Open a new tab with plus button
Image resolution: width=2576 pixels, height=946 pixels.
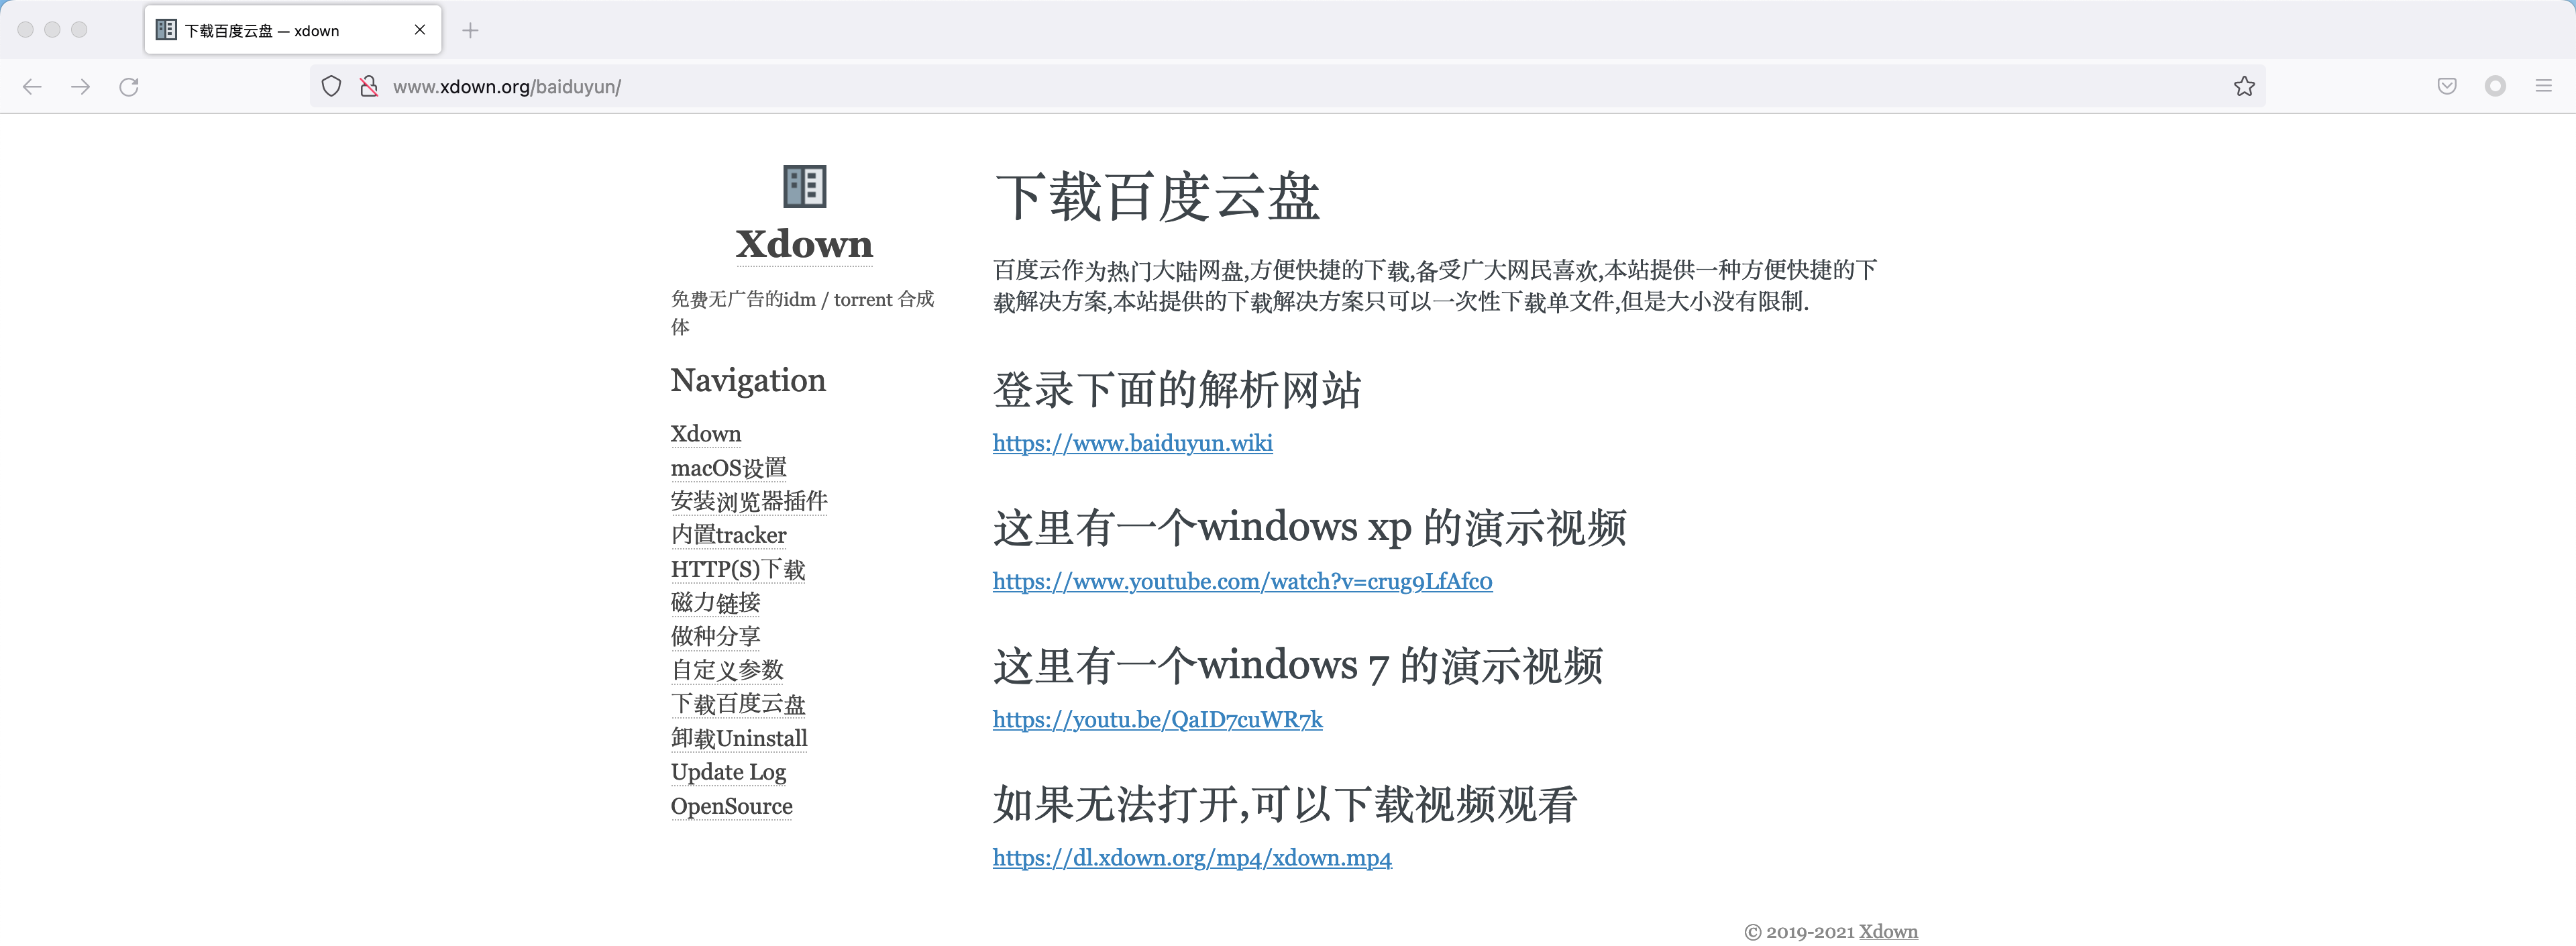click(x=470, y=31)
